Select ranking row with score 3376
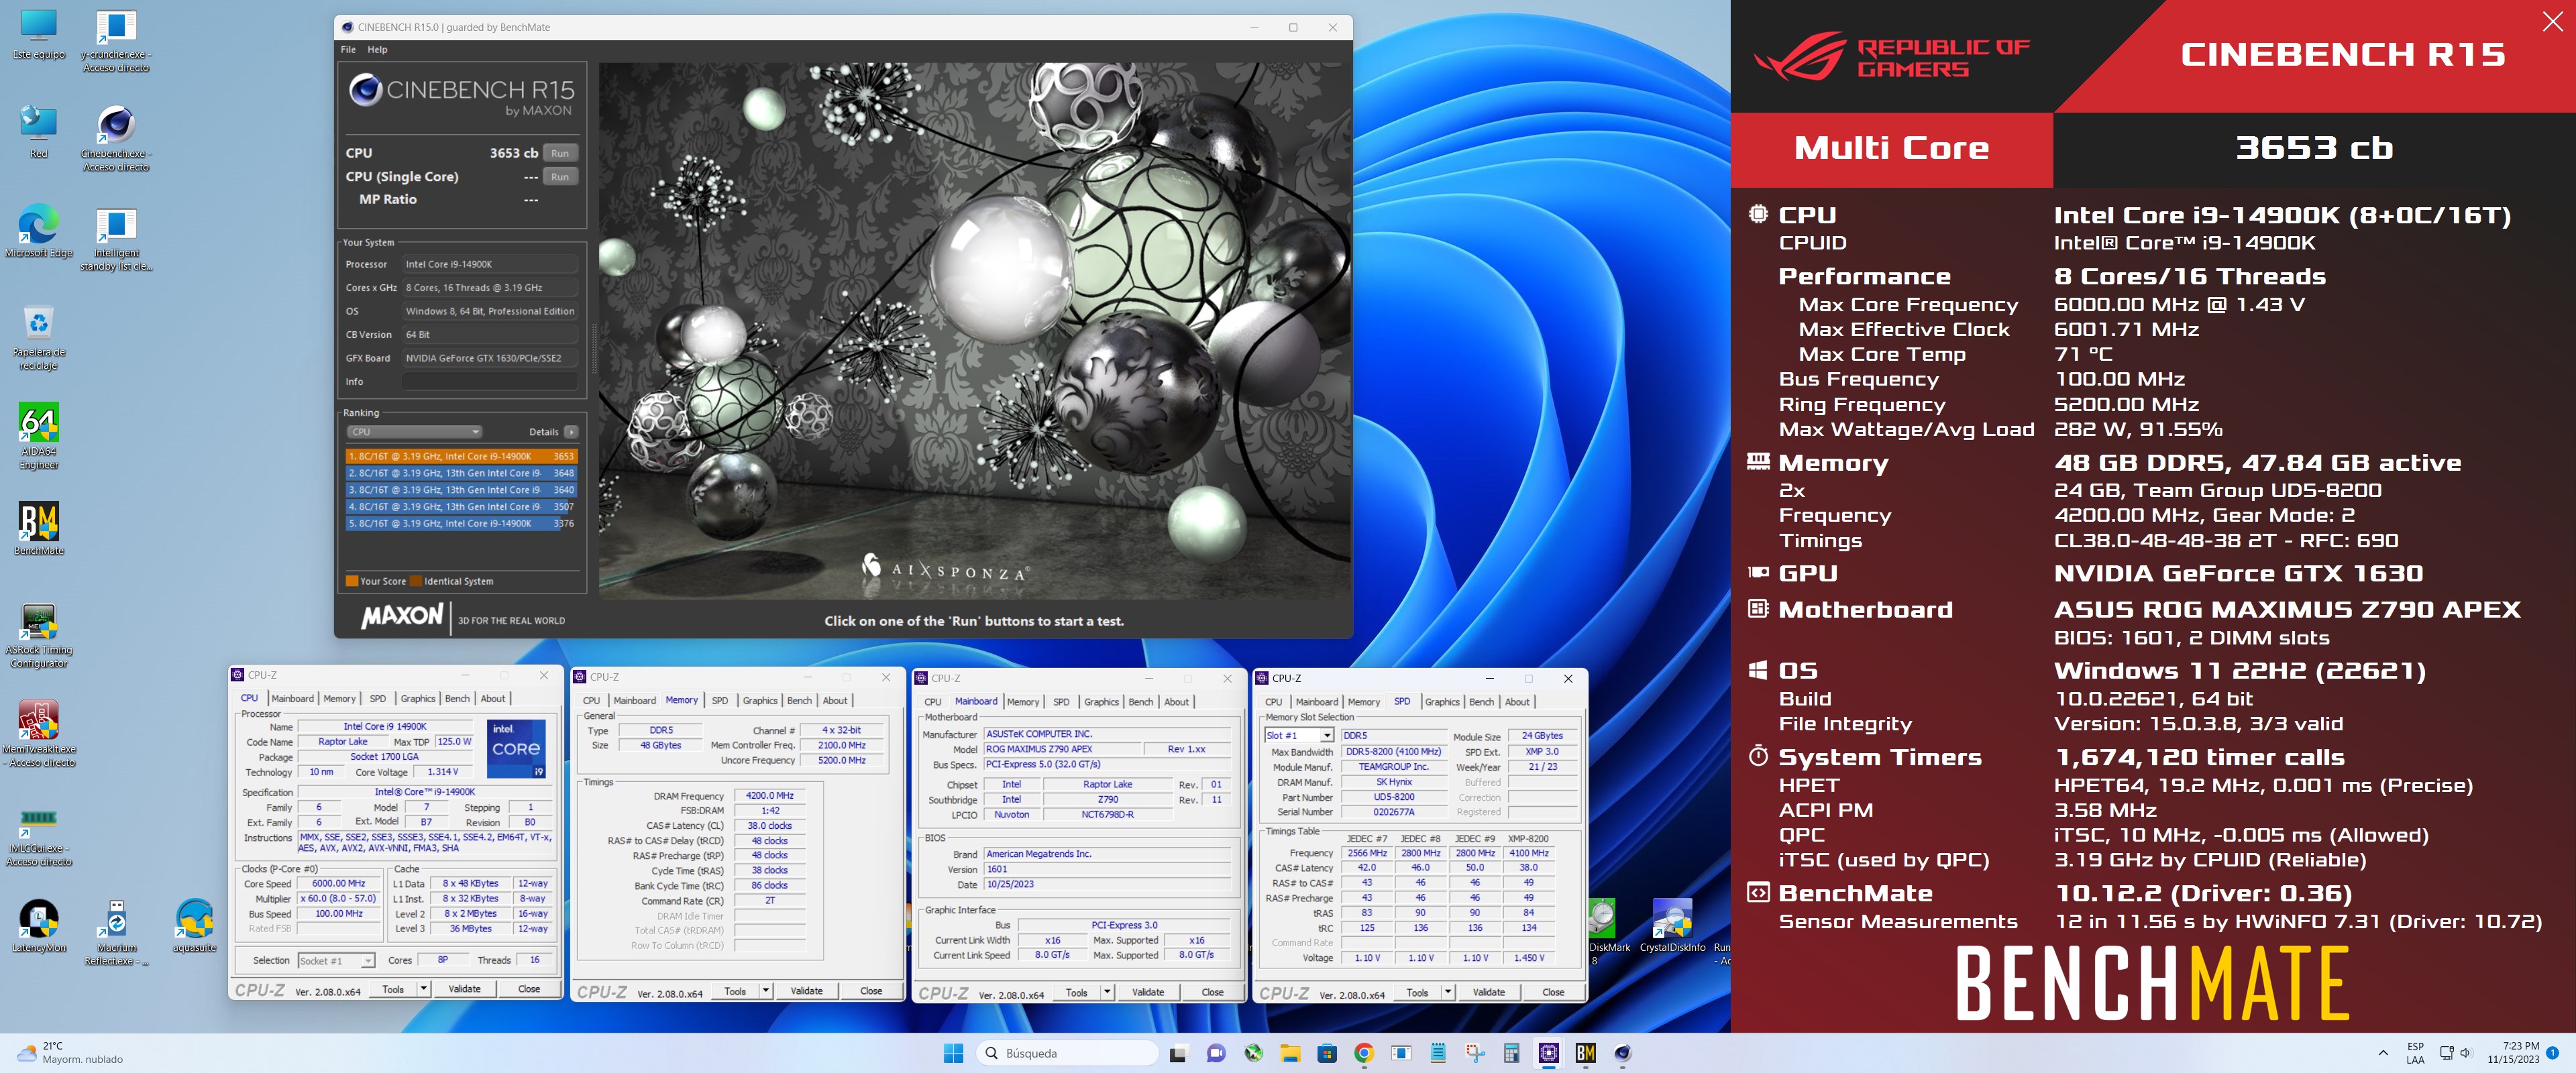The width and height of the screenshot is (2576, 1073). pyautogui.click(x=461, y=523)
